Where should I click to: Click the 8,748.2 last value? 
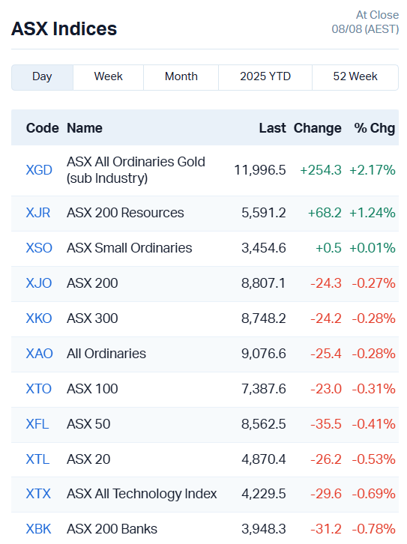[x=264, y=318]
